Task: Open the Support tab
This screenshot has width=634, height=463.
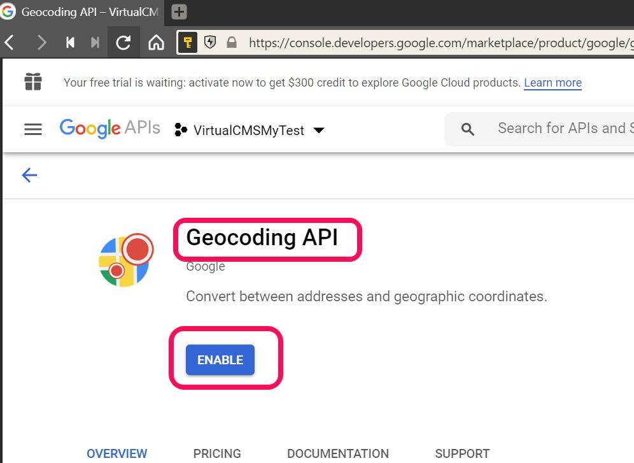Action: click(462, 453)
